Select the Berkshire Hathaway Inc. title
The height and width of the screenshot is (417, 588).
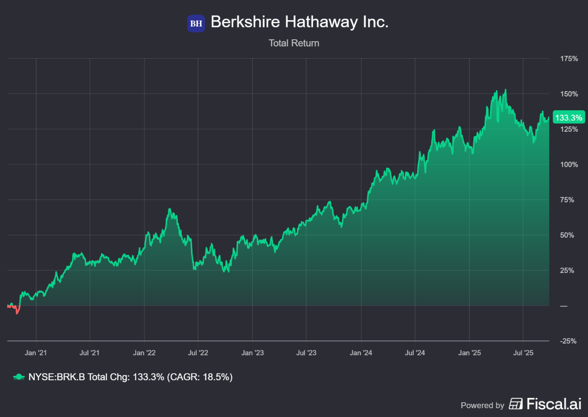(299, 22)
